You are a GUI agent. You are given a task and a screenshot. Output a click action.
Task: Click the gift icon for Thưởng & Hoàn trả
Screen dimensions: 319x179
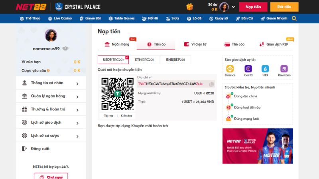[24, 109]
